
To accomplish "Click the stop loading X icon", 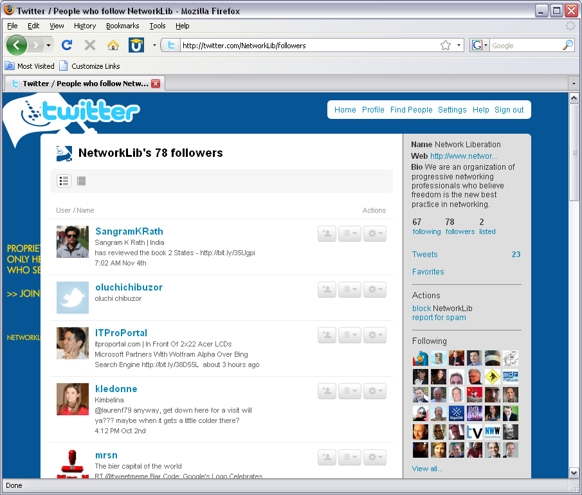I will coord(90,45).
